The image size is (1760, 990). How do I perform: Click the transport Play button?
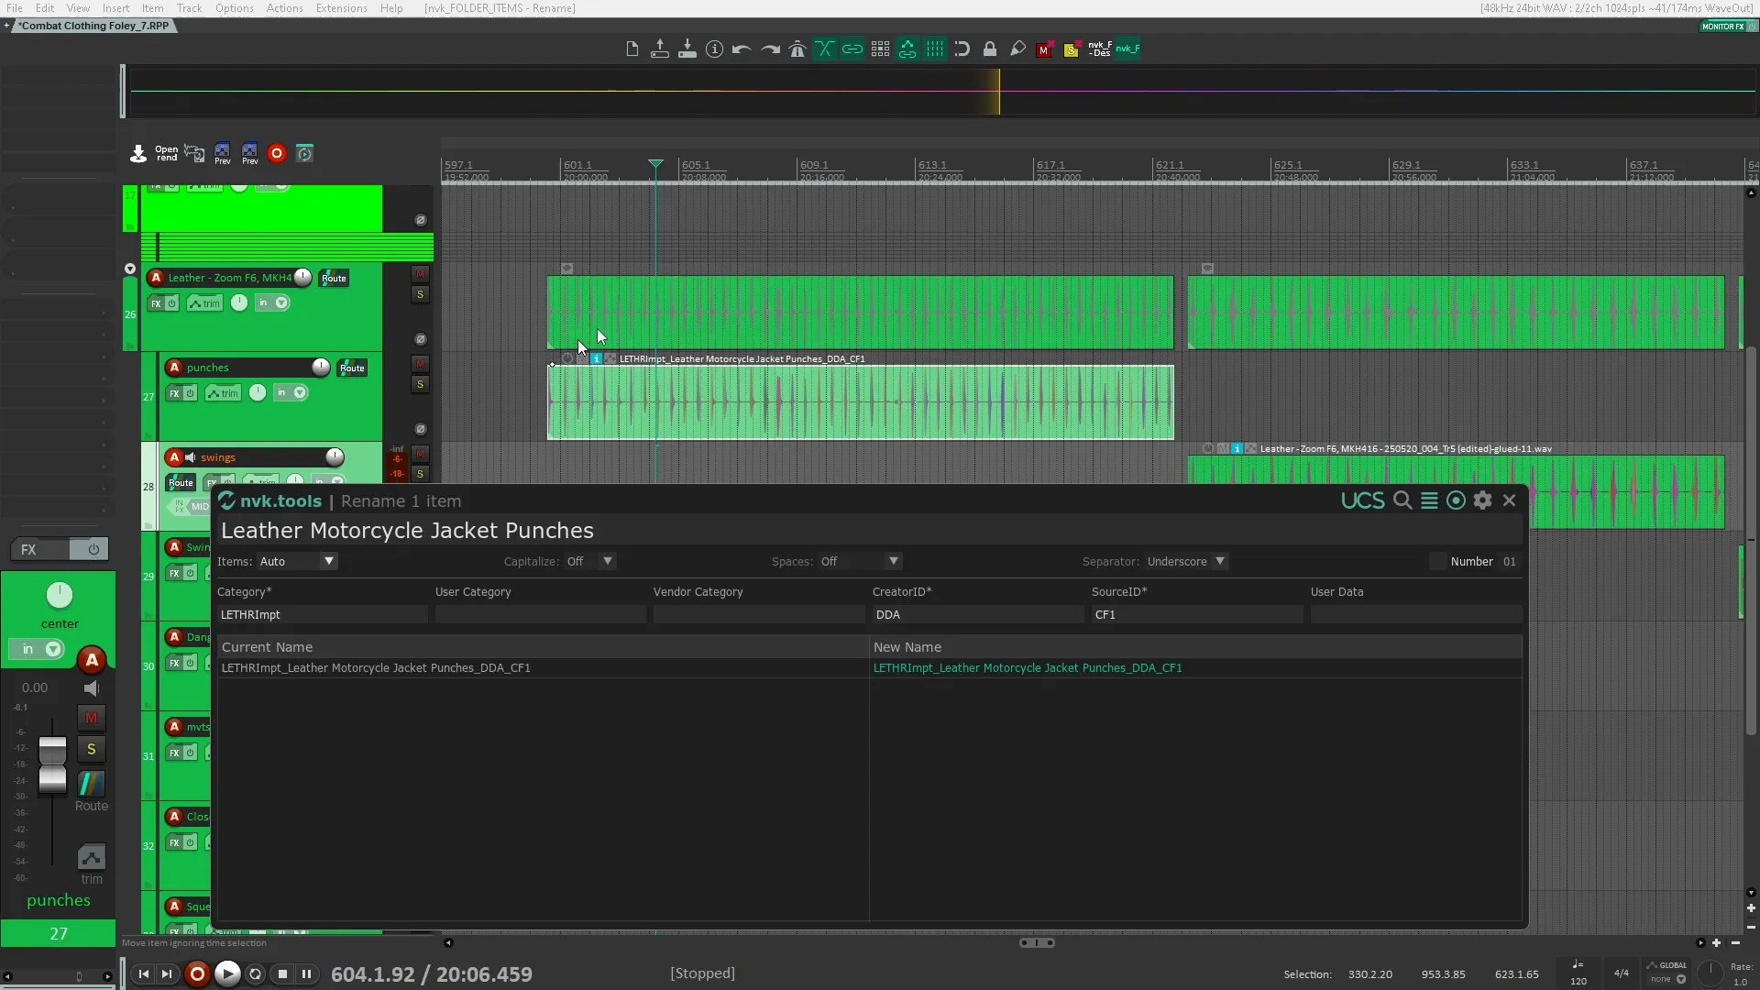[227, 973]
